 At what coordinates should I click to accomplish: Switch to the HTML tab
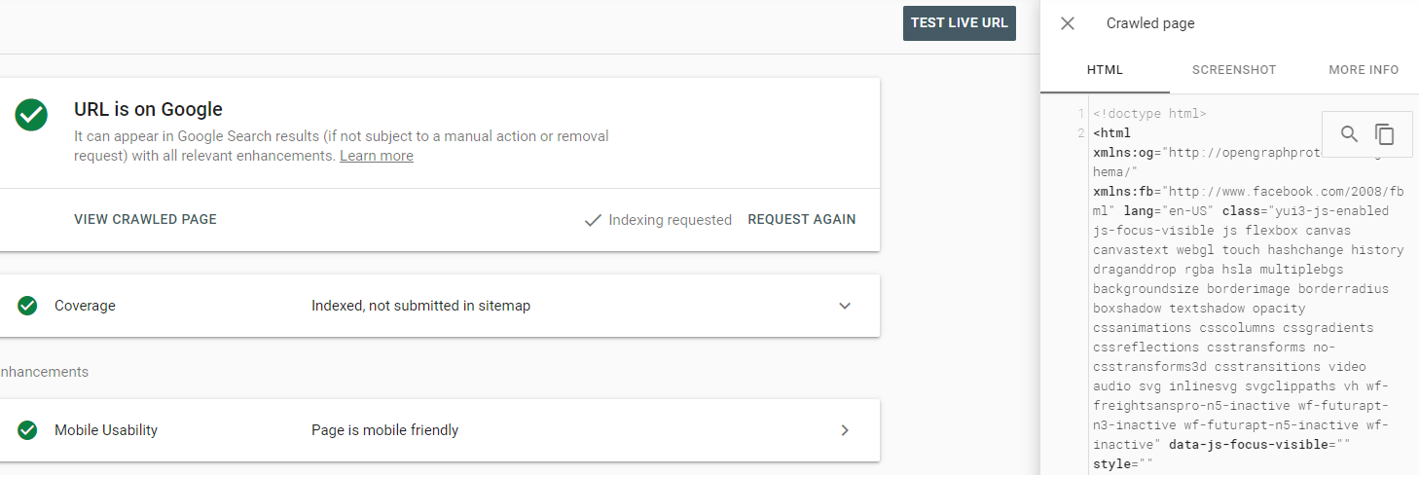pyautogui.click(x=1105, y=70)
